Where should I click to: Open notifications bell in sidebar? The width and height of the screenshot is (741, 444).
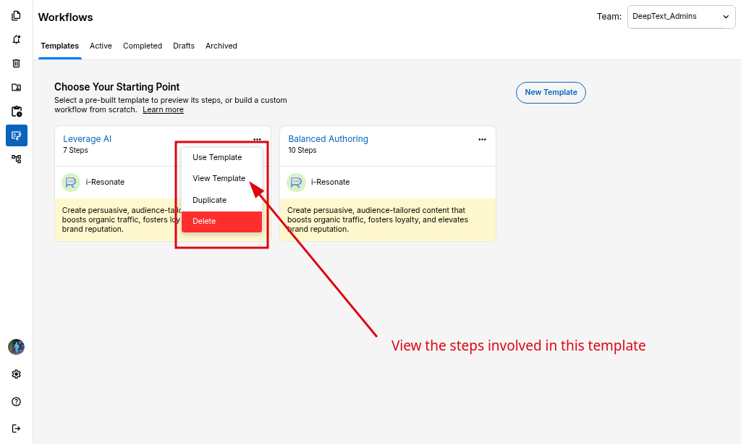[16, 39]
